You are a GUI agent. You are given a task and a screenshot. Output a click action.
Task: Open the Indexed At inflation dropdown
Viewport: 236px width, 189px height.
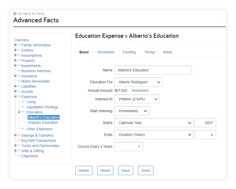(137, 99)
